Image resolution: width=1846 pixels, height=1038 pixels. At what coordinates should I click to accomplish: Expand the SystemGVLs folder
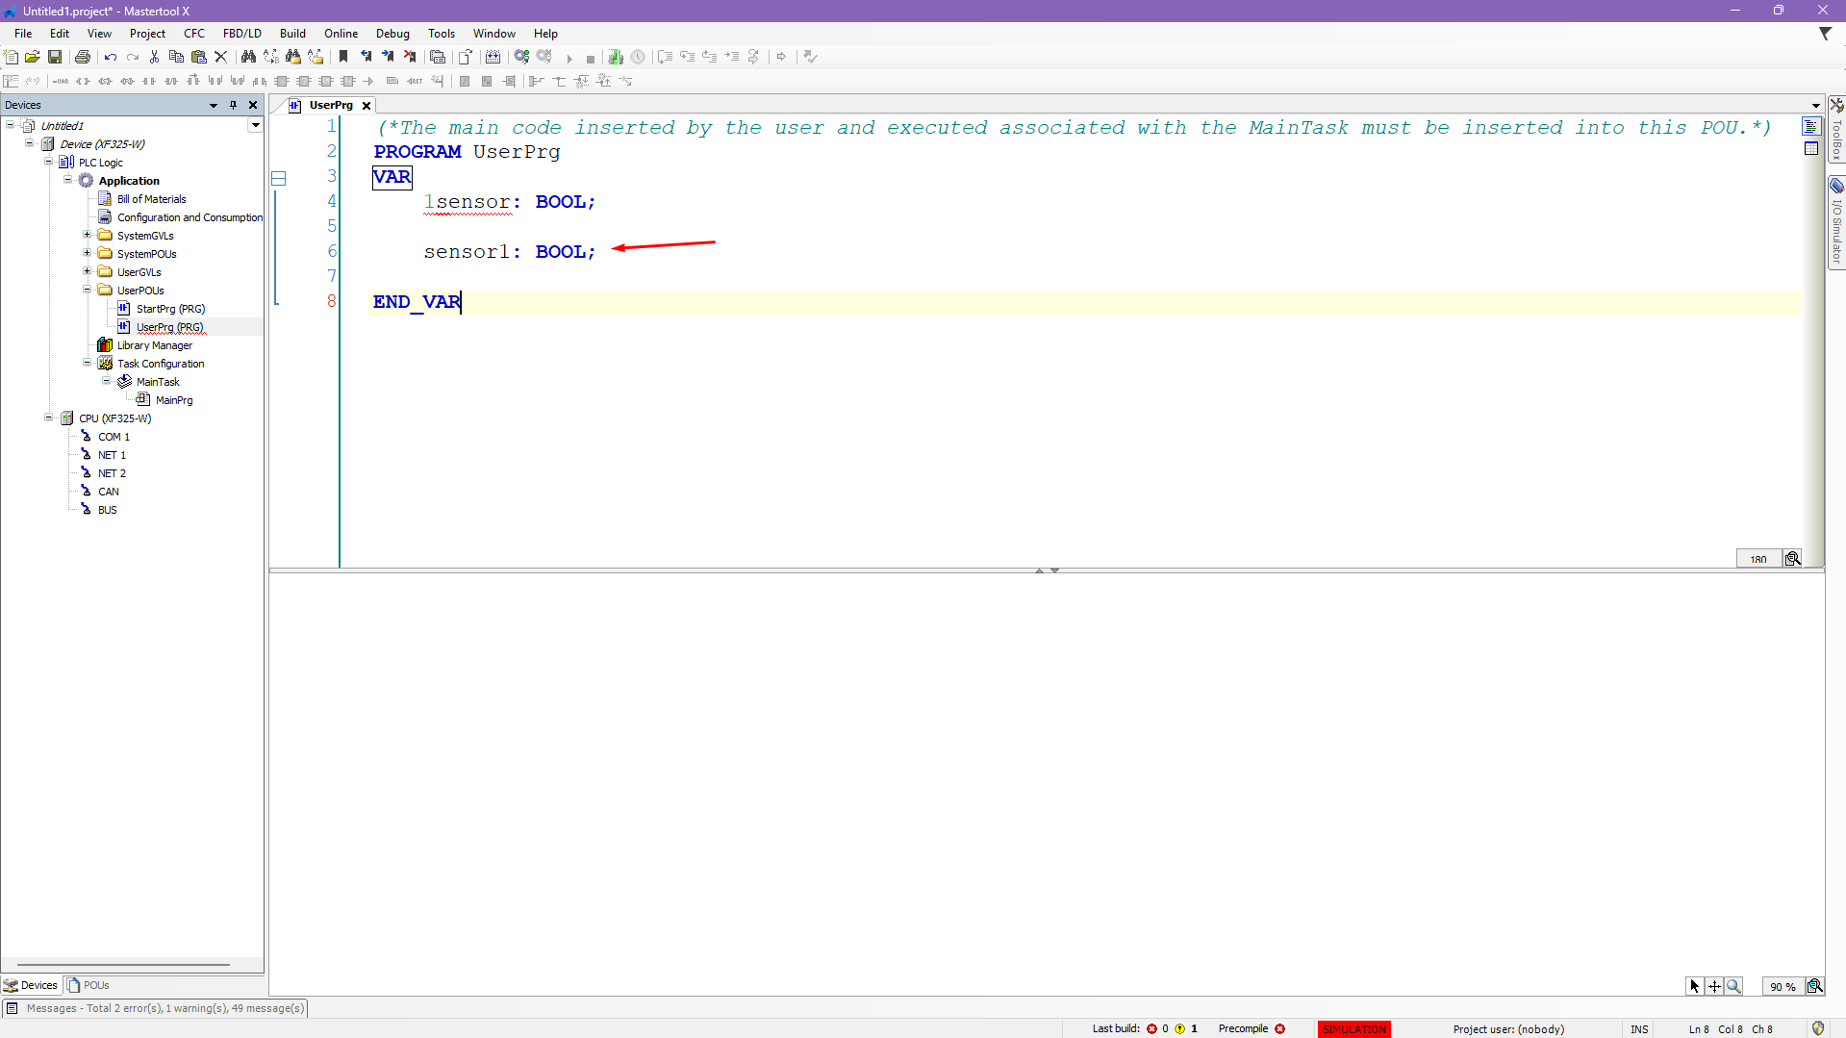coord(88,236)
